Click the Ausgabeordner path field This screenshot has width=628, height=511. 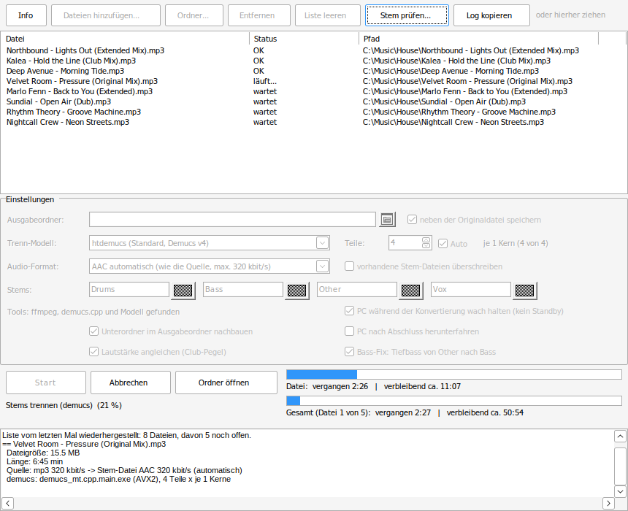click(232, 220)
